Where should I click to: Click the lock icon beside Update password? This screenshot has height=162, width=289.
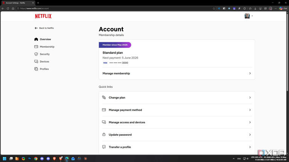pos(104,135)
